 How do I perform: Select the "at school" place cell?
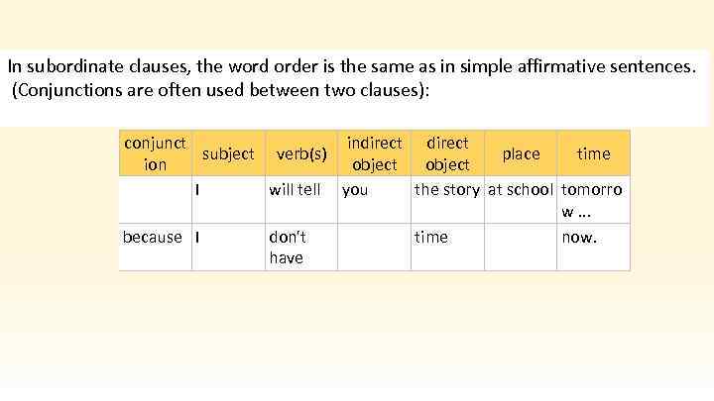click(x=521, y=189)
